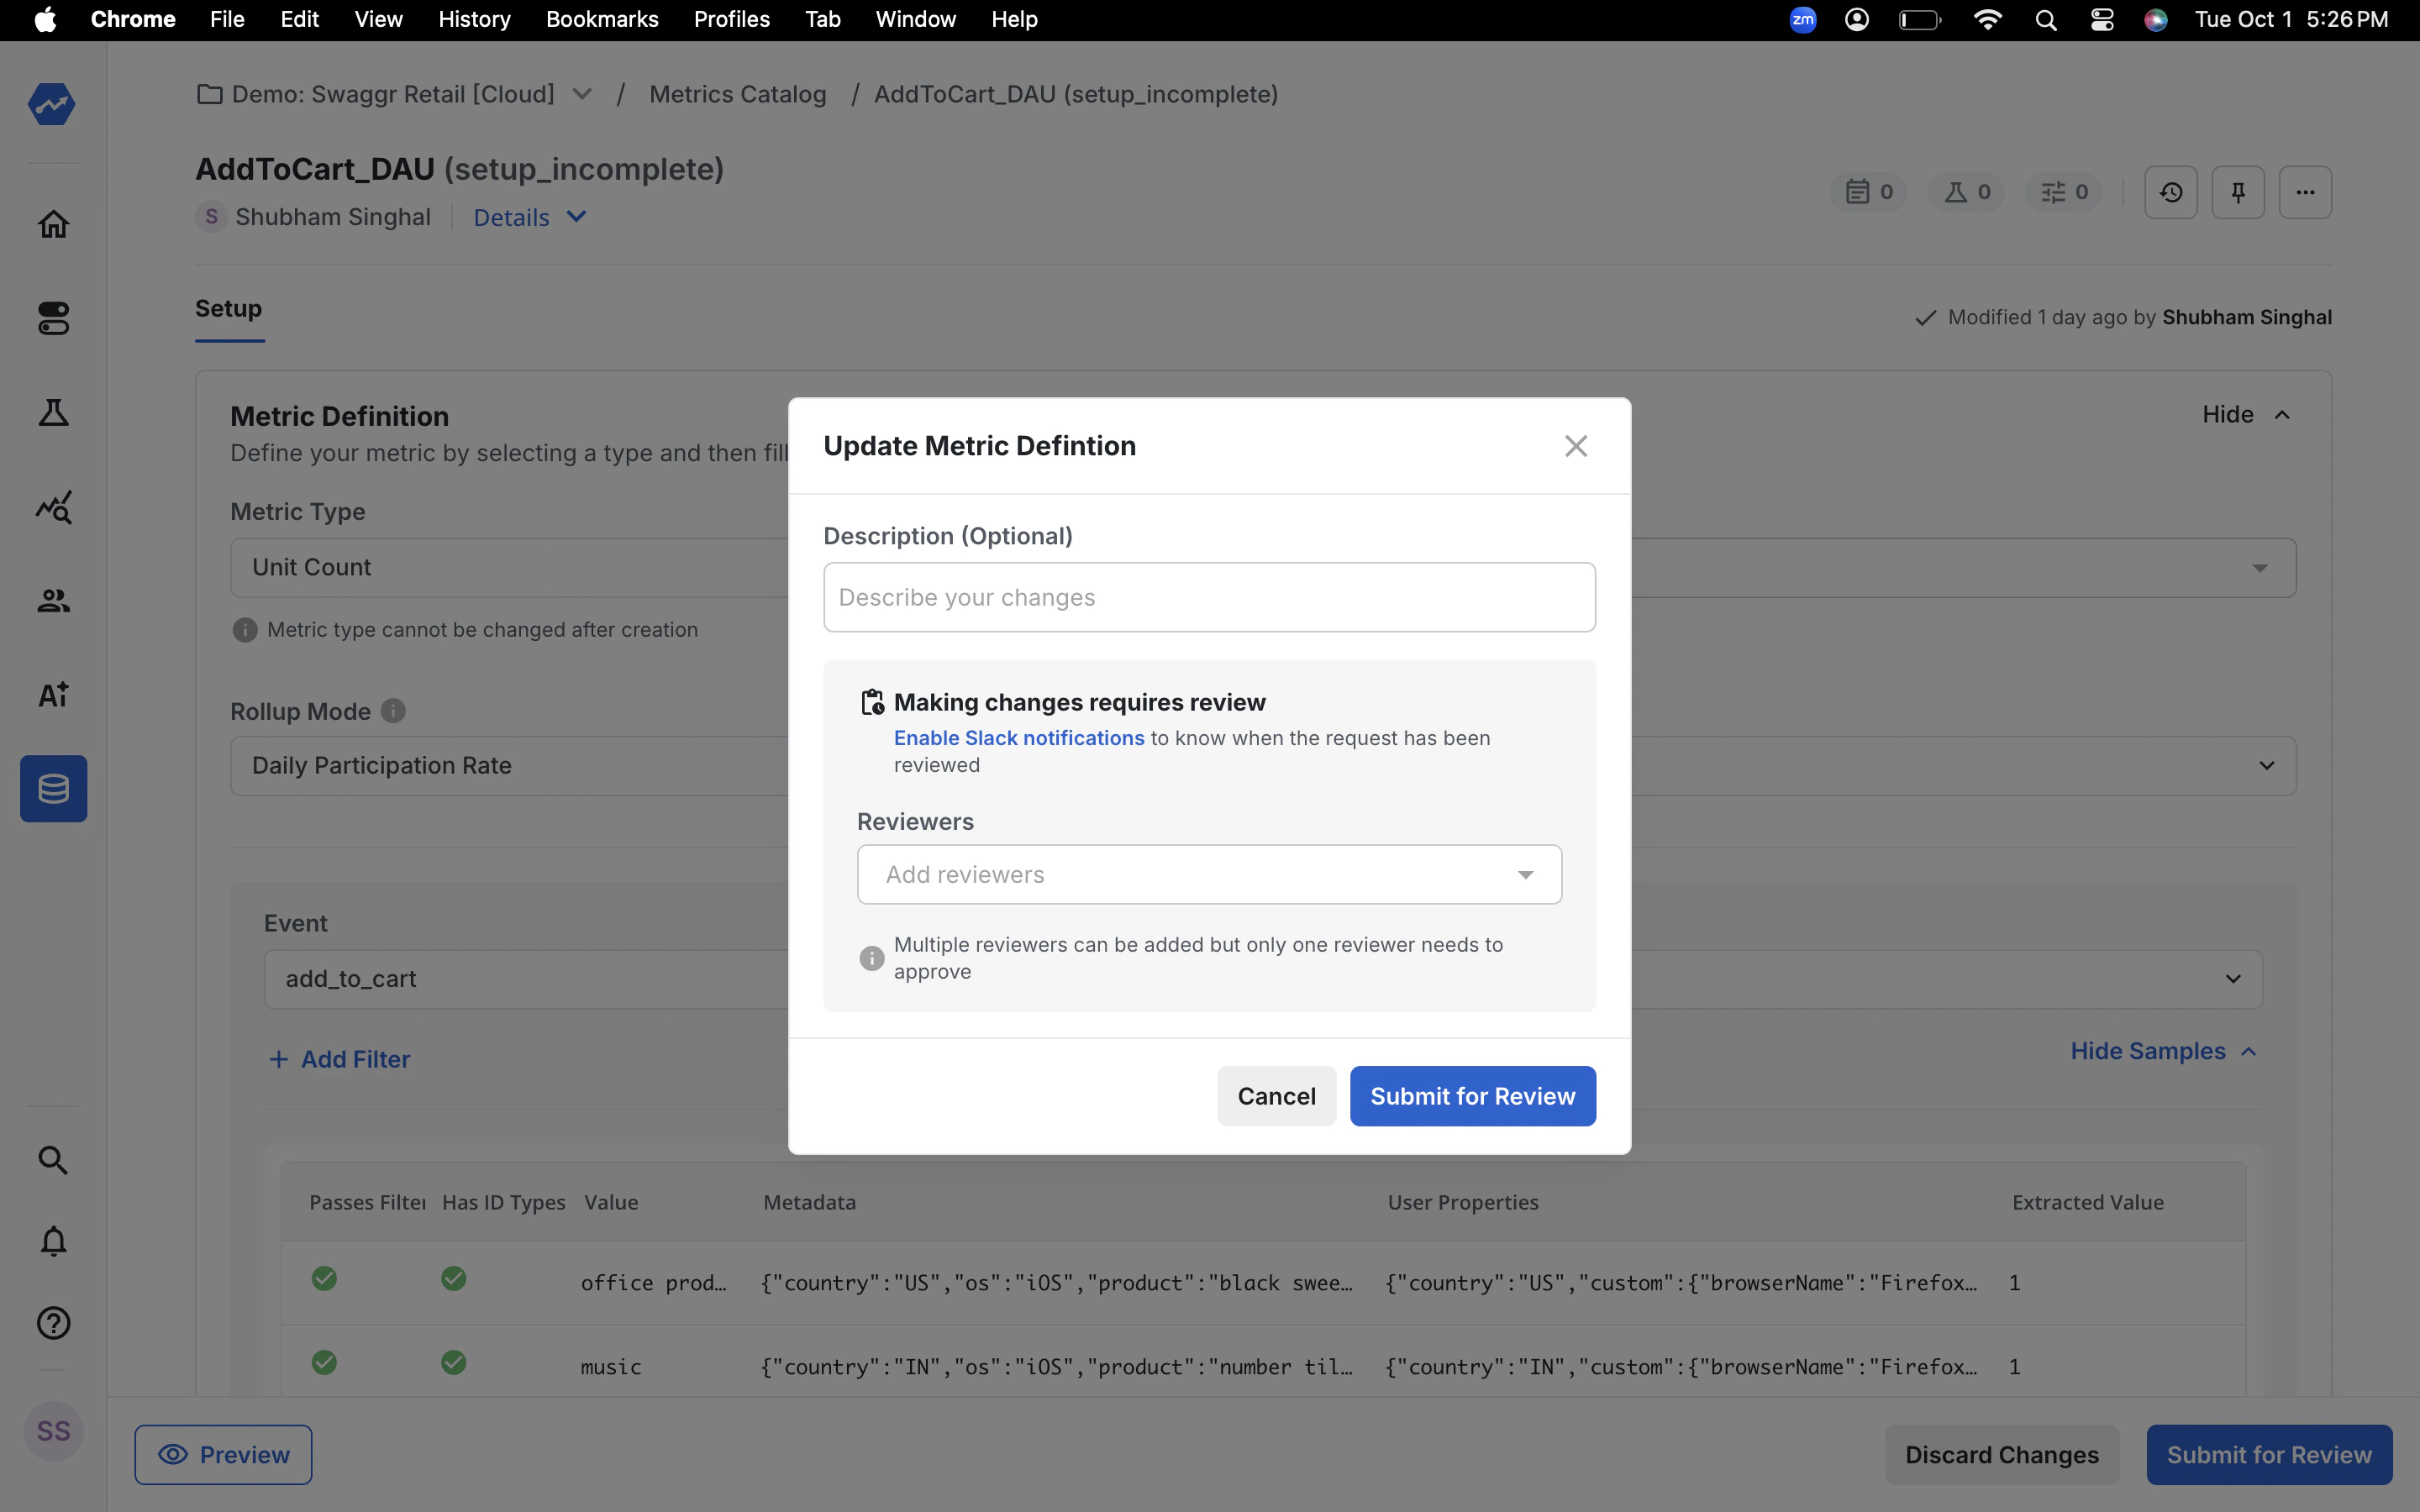Open the three-dot more options menu

click(x=2305, y=192)
